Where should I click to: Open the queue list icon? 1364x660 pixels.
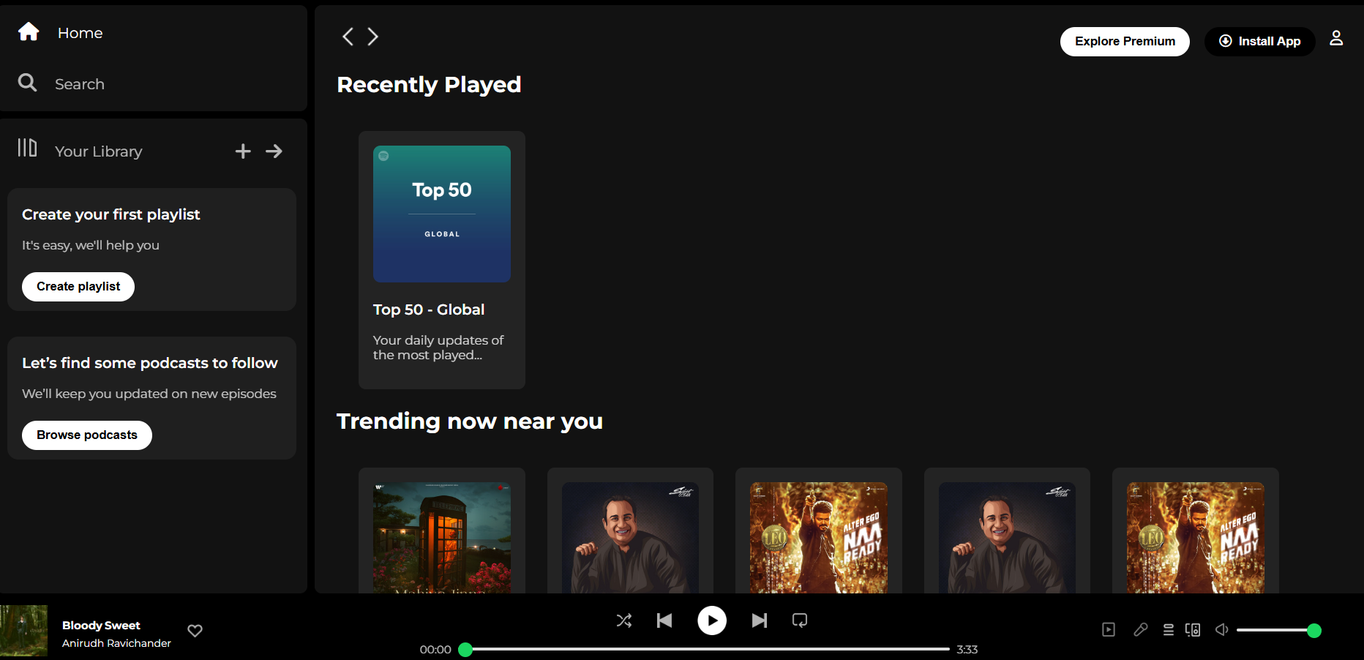pyautogui.click(x=1169, y=630)
